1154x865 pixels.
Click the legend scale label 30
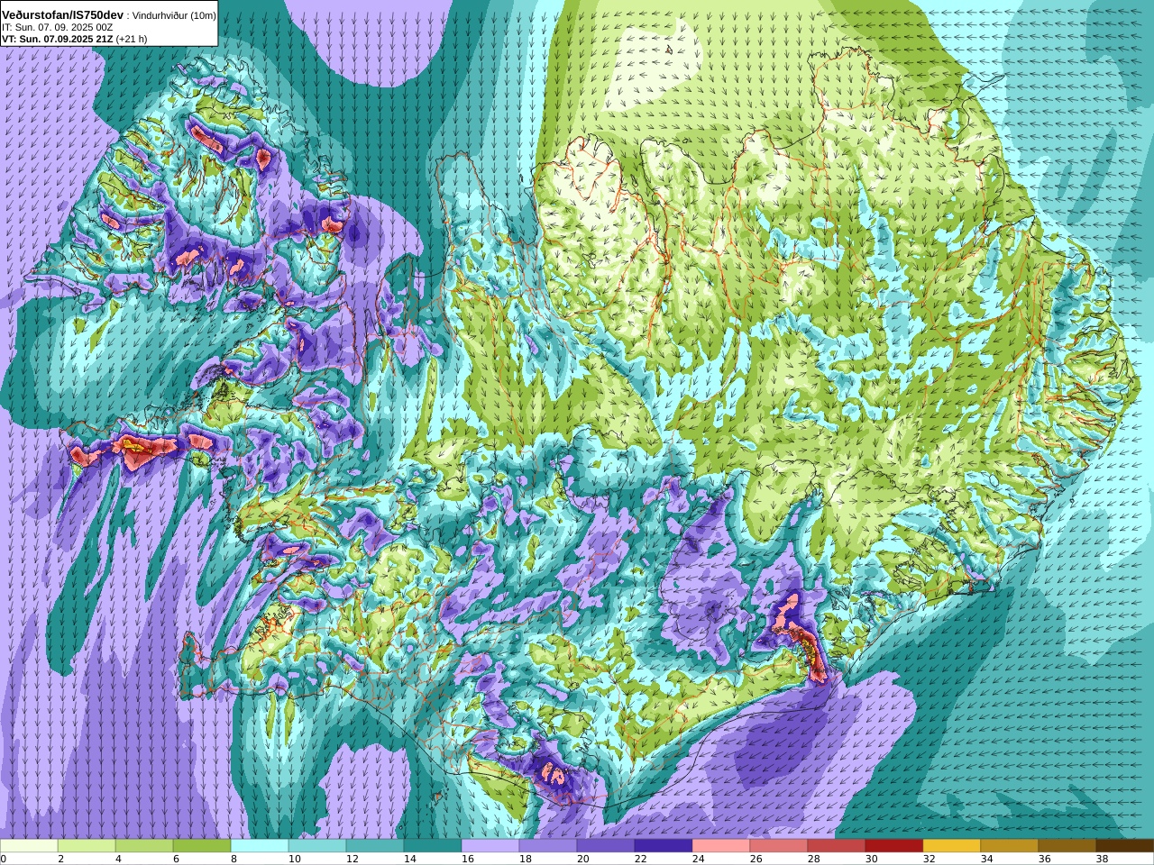point(872,859)
